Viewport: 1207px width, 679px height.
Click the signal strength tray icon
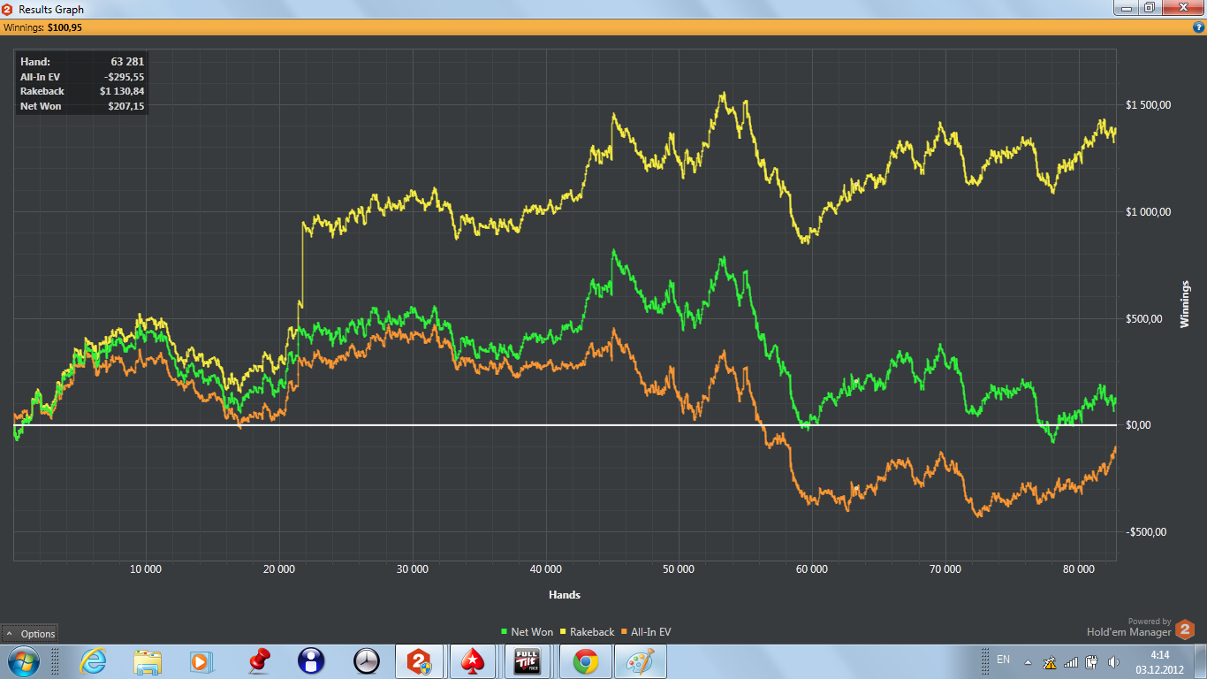1071,661
